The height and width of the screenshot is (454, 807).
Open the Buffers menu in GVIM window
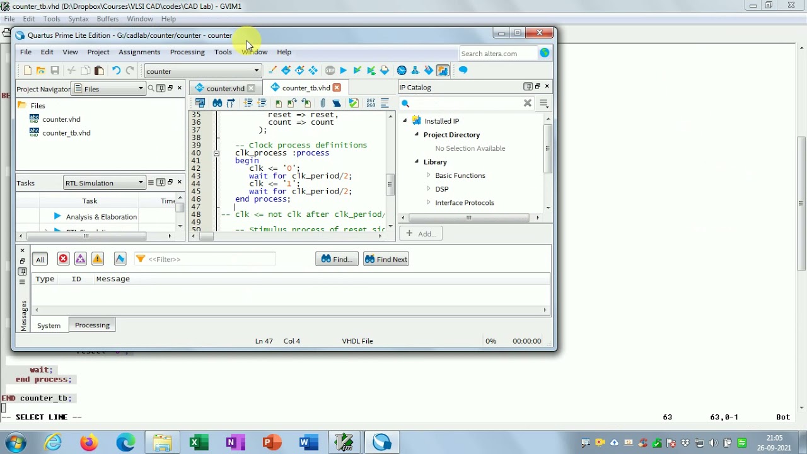[108, 19]
